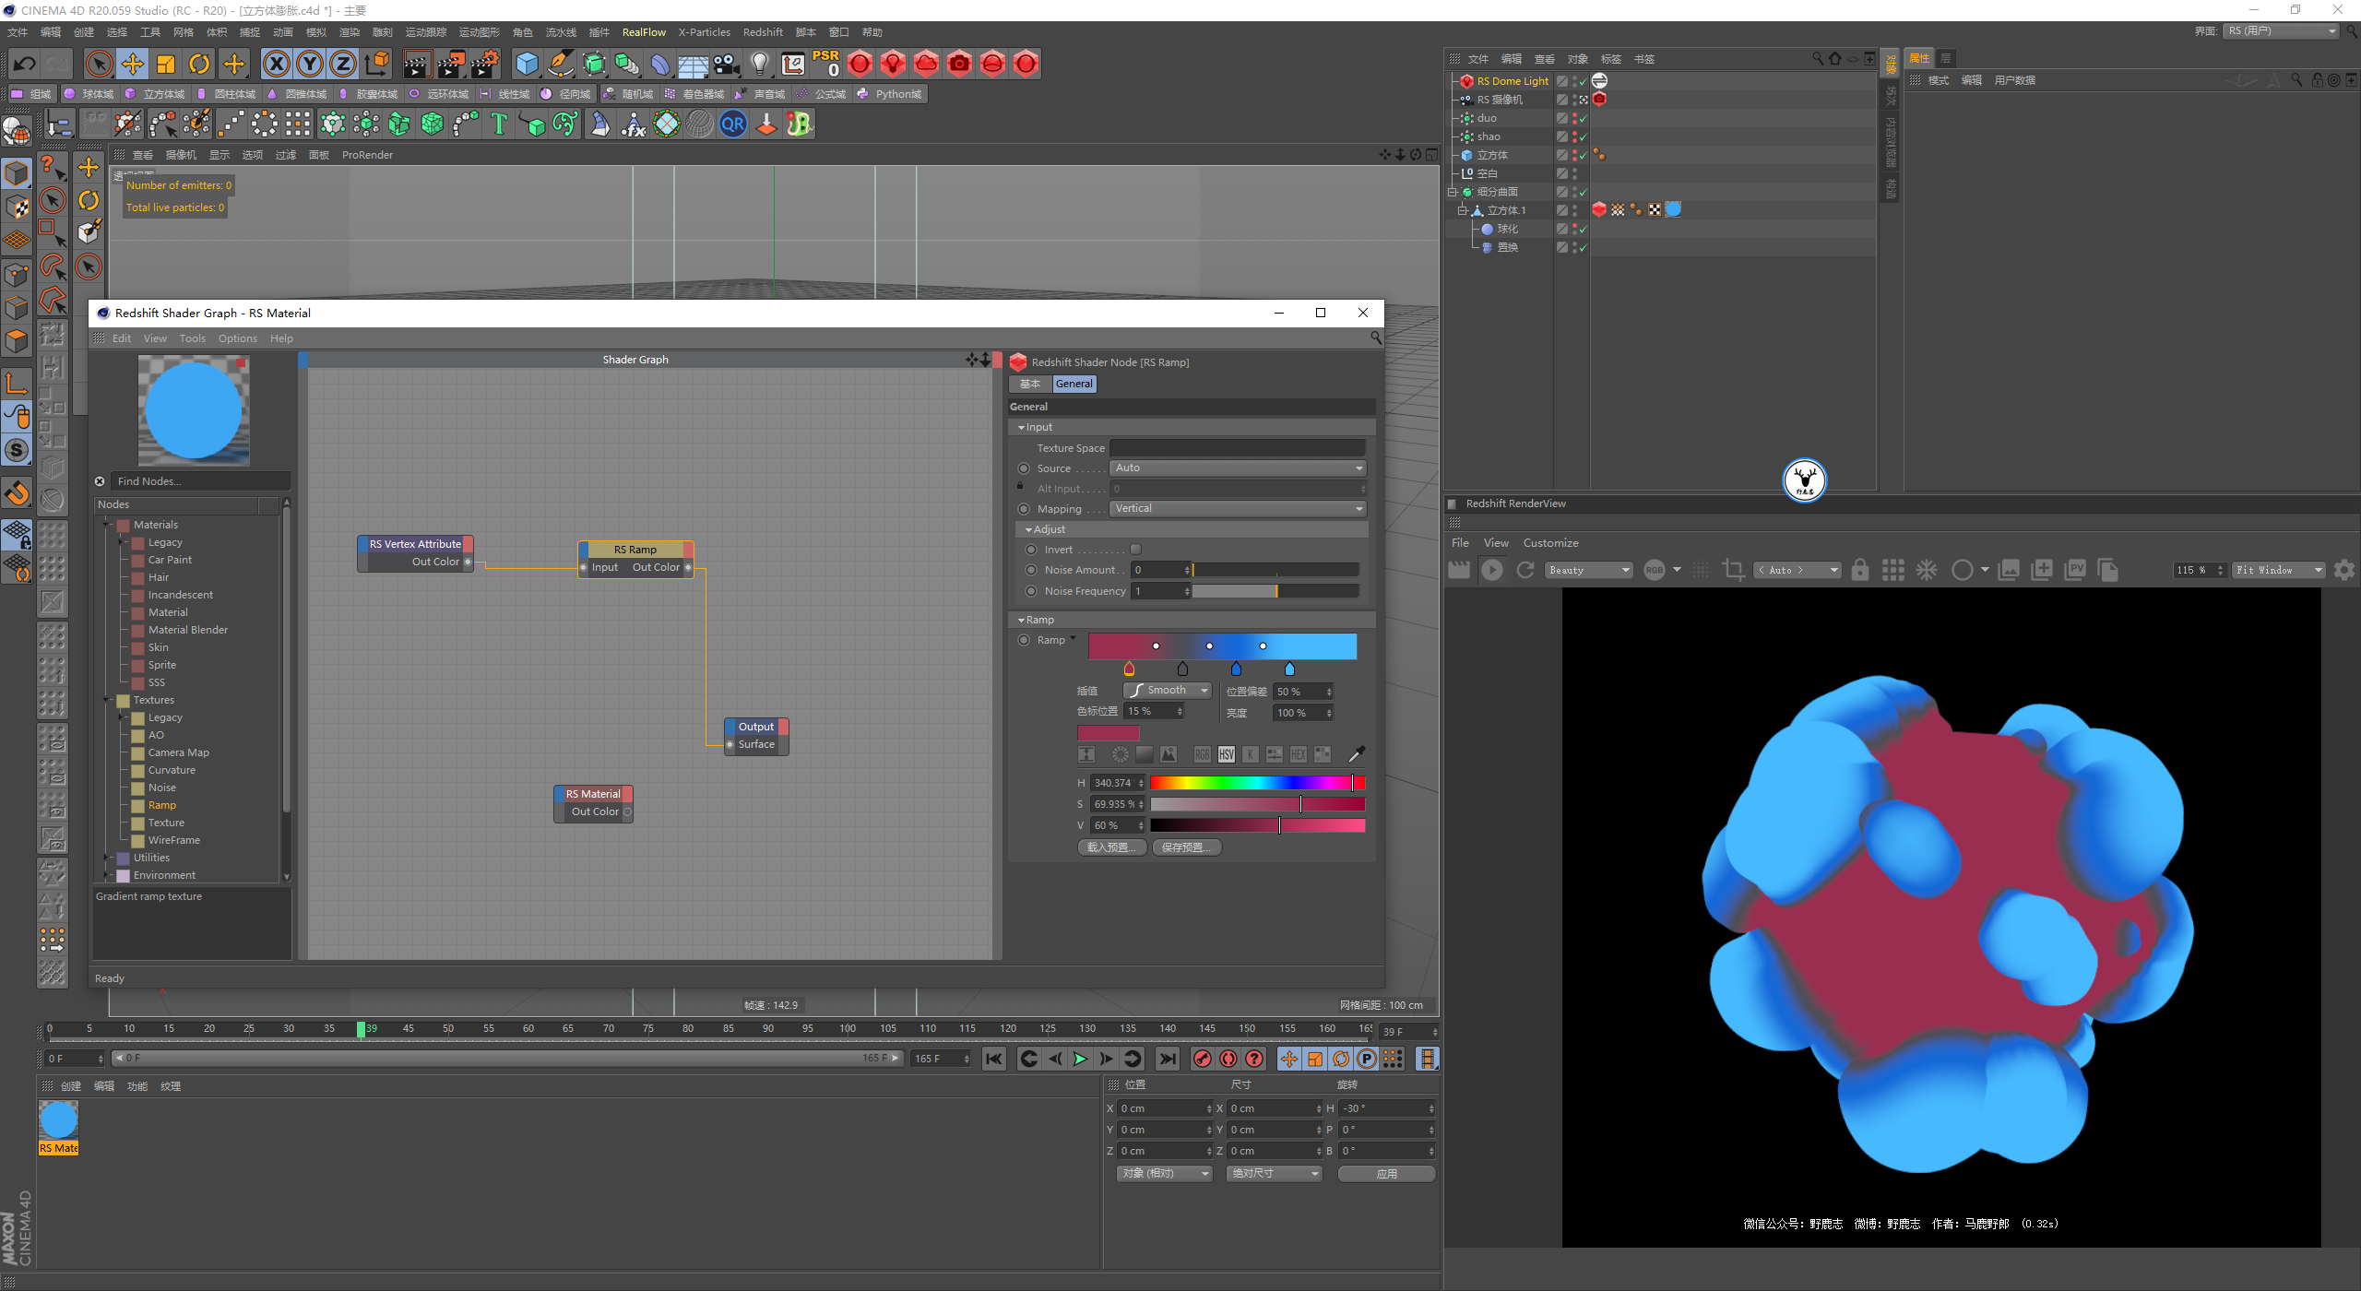Open Customize menu in Redshift RenderView

coord(1550,543)
